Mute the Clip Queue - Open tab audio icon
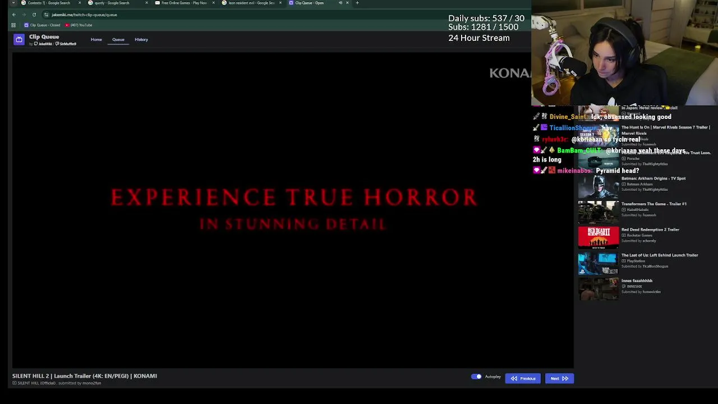The image size is (718, 404). (x=340, y=3)
